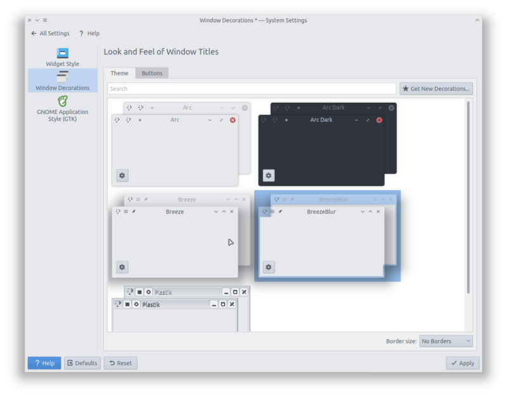Go back to All Settings
This screenshot has height=397, width=507.
tap(50, 34)
